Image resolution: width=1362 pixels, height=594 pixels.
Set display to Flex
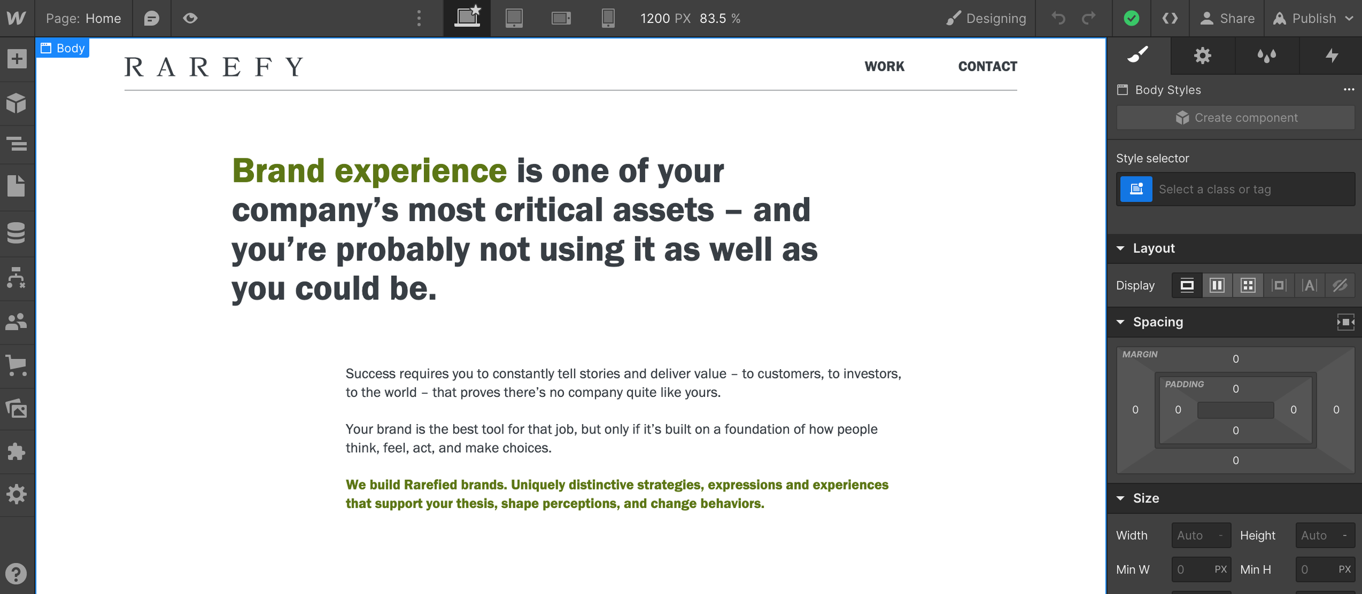(x=1217, y=285)
